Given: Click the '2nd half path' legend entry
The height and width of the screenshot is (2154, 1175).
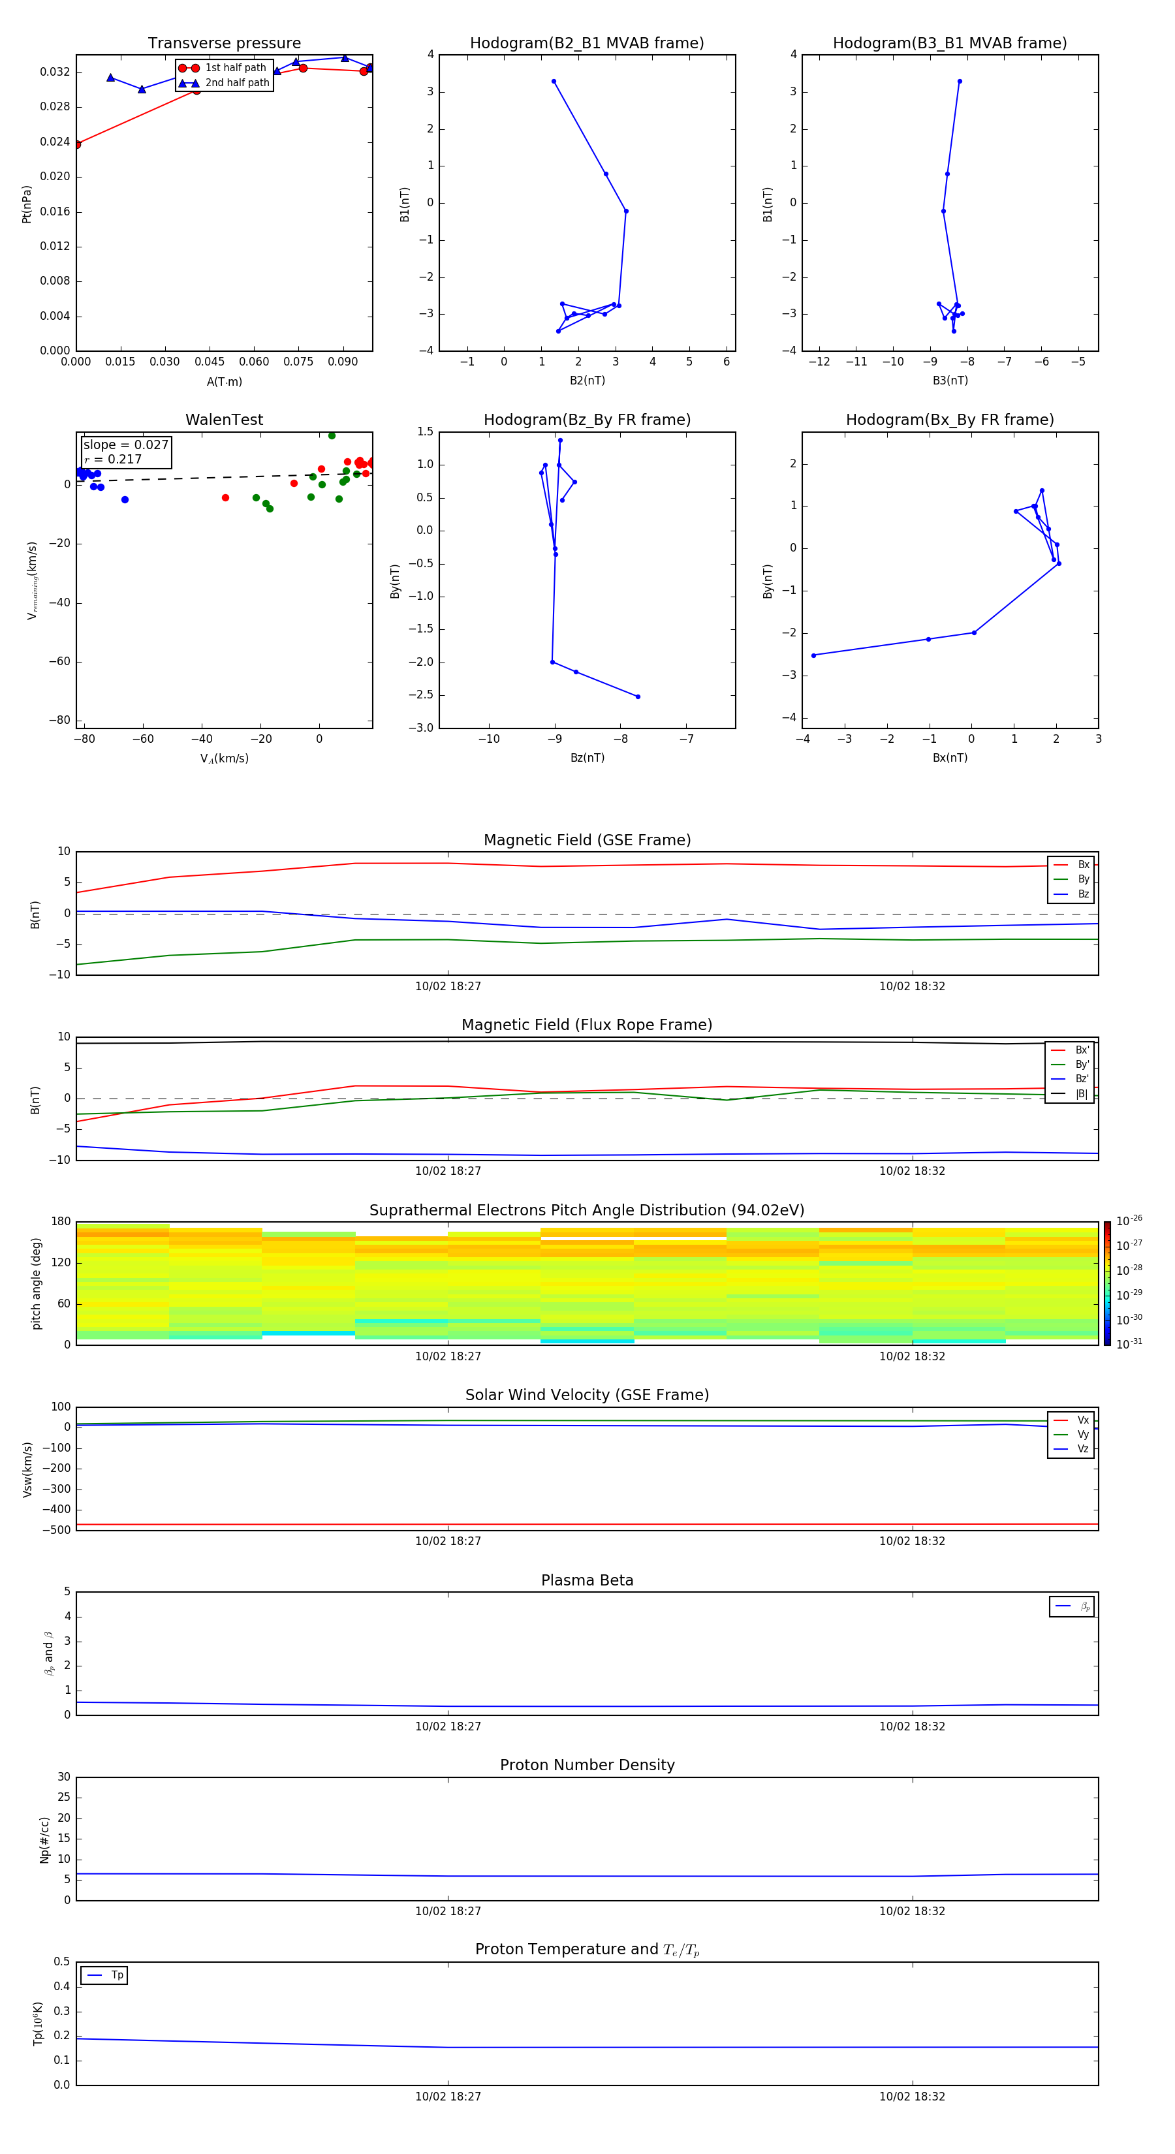Looking at the screenshot, I should (x=225, y=83).
